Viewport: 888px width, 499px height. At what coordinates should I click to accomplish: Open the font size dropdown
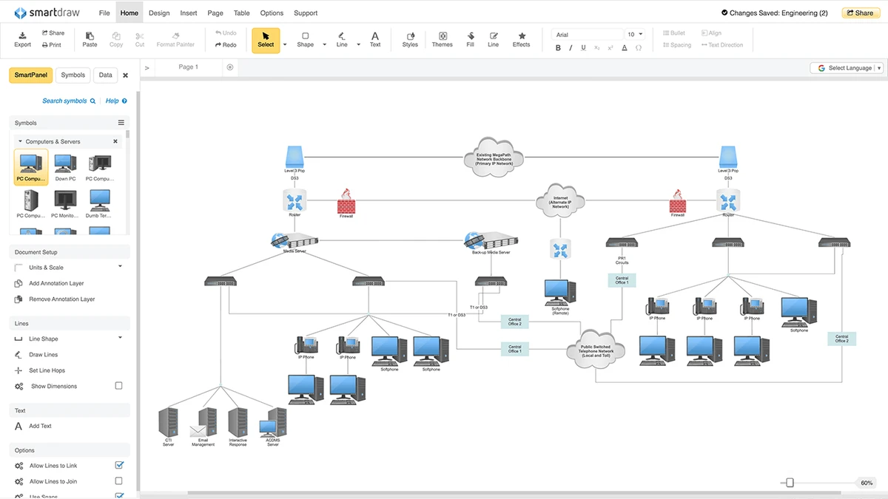tap(640, 34)
